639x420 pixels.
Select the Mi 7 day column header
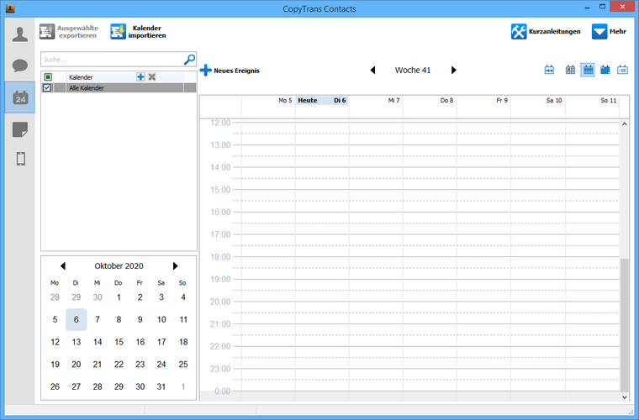point(376,101)
